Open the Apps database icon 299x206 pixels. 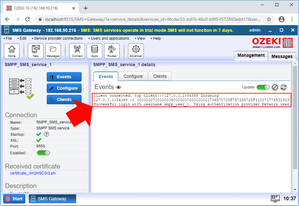95,51
